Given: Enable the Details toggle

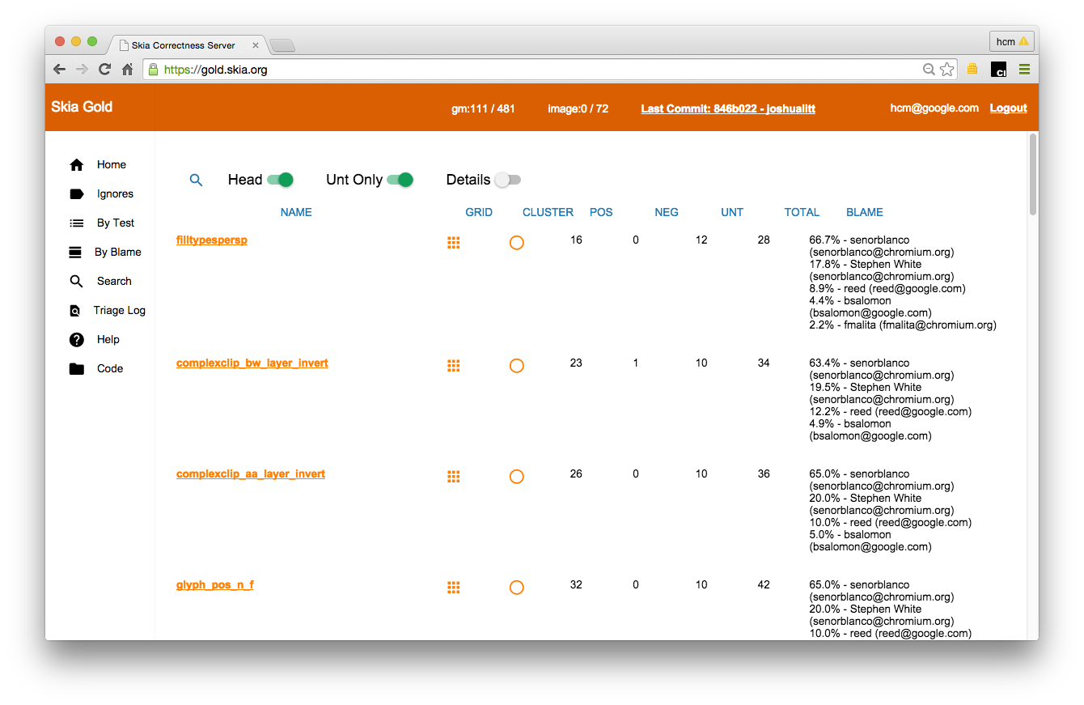Looking at the screenshot, I should click(508, 180).
